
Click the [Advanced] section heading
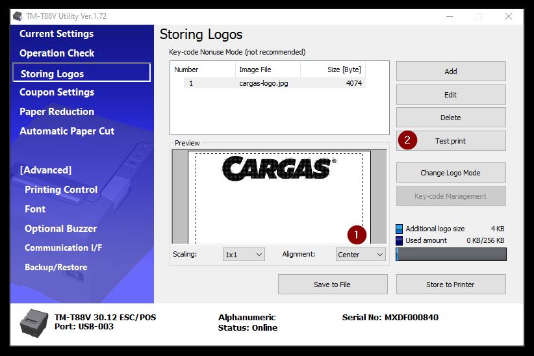click(45, 170)
